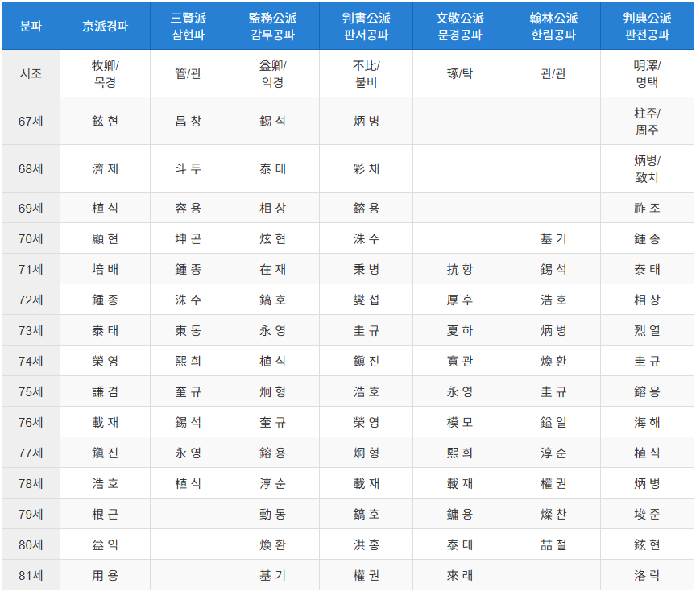Click the 埈 준 cell

click(x=647, y=514)
